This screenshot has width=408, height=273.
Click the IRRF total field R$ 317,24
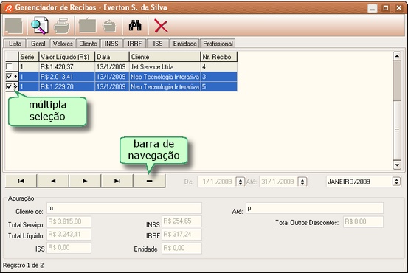(181, 234)
